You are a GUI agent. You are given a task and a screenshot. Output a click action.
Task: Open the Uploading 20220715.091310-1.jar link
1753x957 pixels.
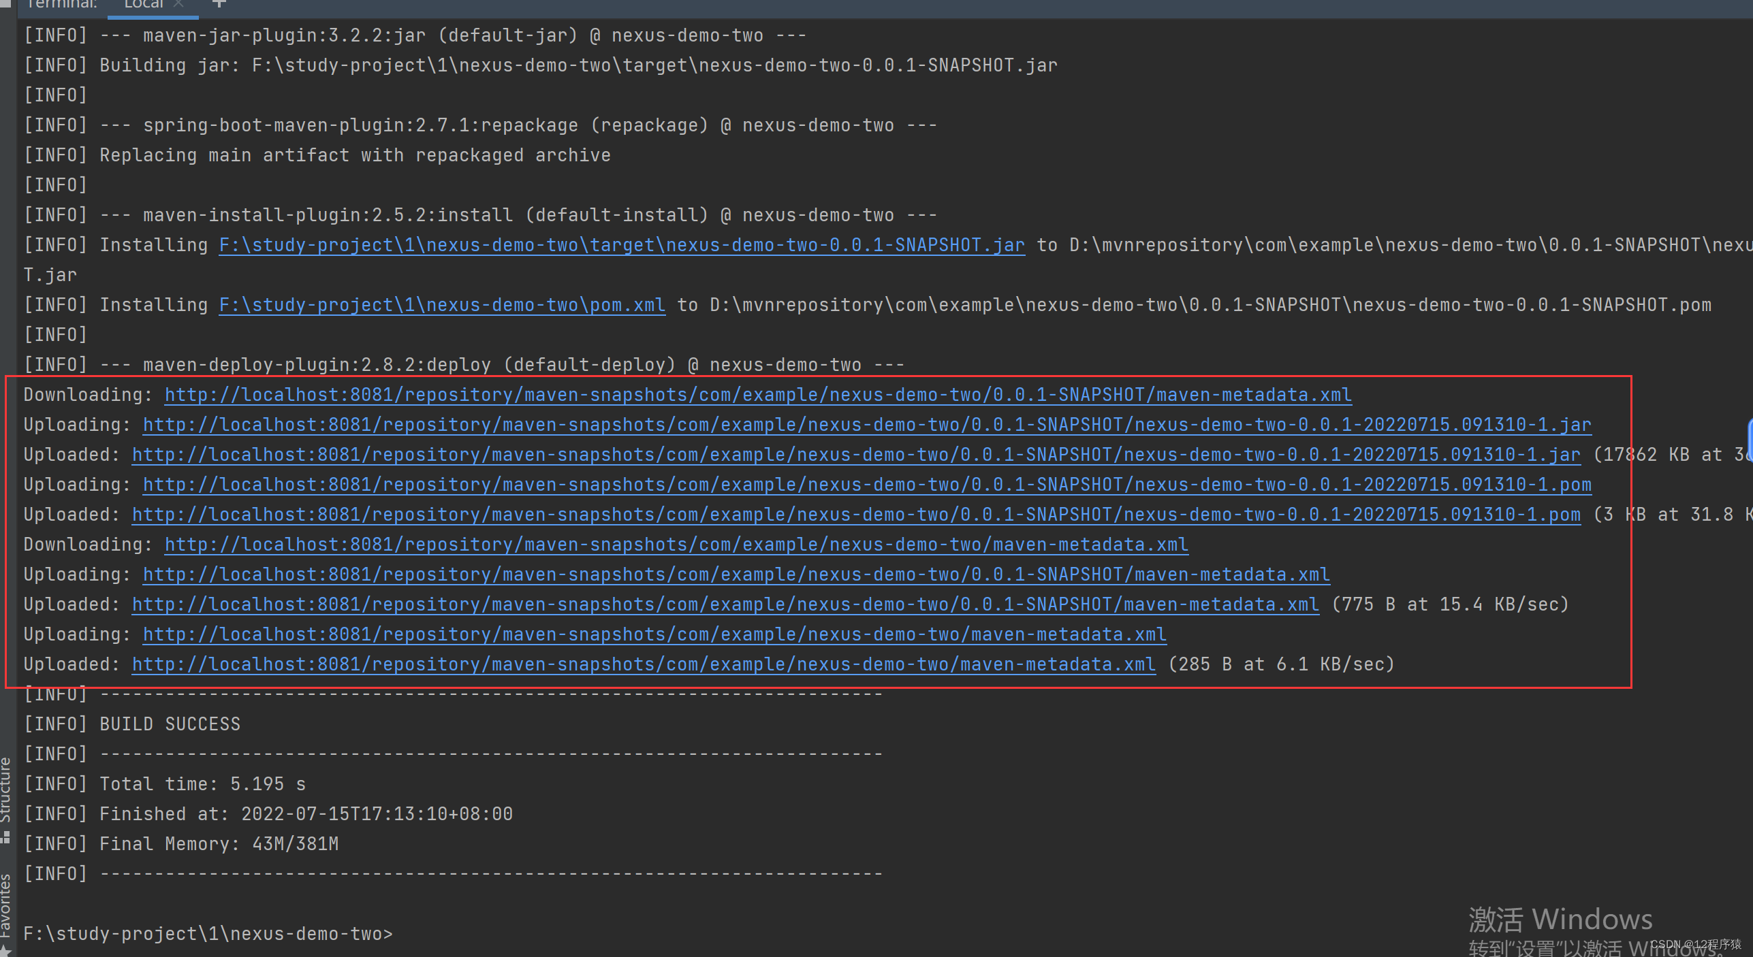click(867, 425)
